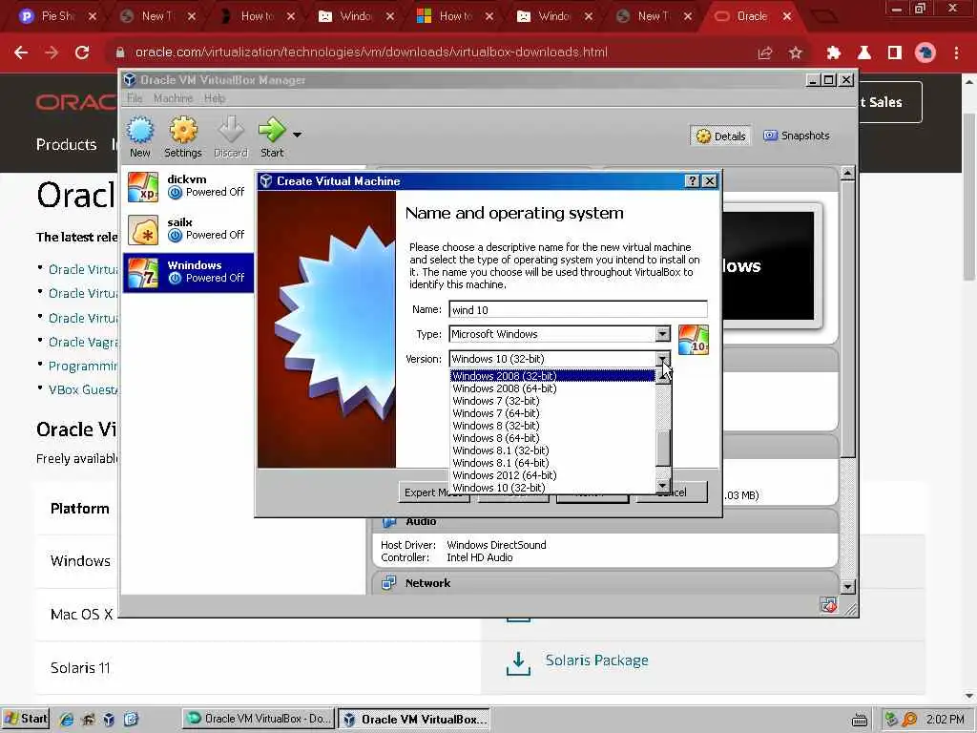Click the Audio section icon

(x=389, y=521)
